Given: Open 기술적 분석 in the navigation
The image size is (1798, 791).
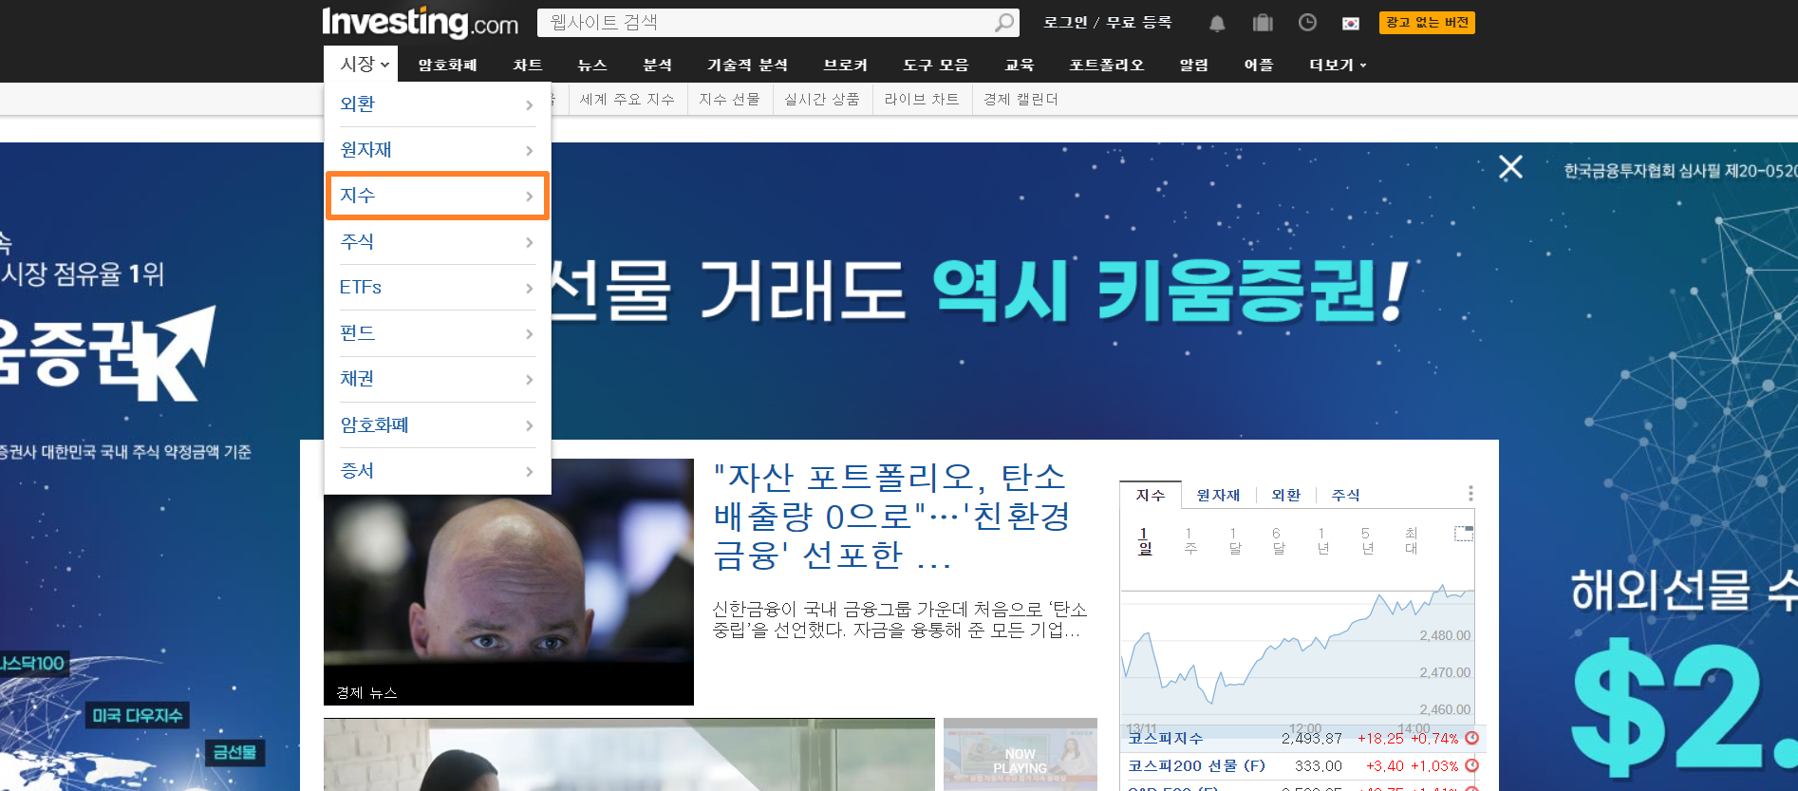Looking at the screenshot, I should point(747,65).
